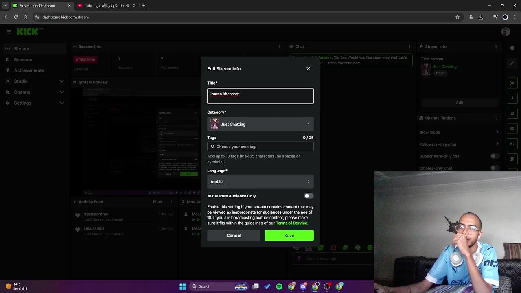Screen dimensions: 521x293
Task: Open the info icon in the right rail
Action: coord(512,48)
